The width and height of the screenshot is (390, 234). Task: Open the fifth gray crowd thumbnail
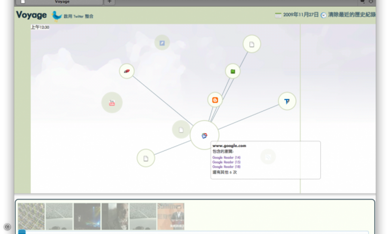[143, 216]
